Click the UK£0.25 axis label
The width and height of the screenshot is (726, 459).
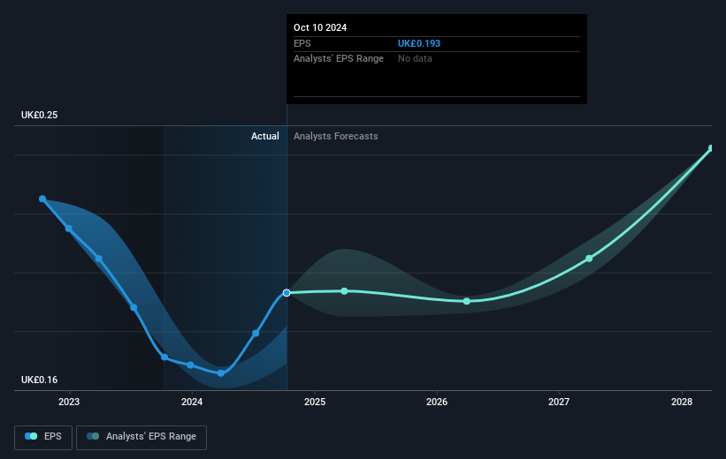[x=40, y=115]
